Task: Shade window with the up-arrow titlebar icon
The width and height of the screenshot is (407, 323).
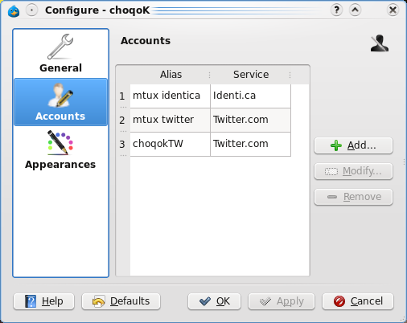Action: (355, 10)
